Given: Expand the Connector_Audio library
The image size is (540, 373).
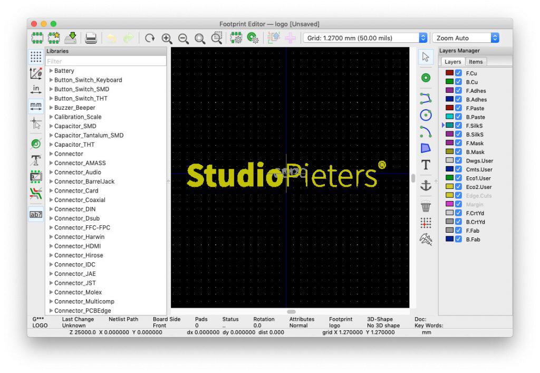Looking at the screenshot, I should 51,172.
